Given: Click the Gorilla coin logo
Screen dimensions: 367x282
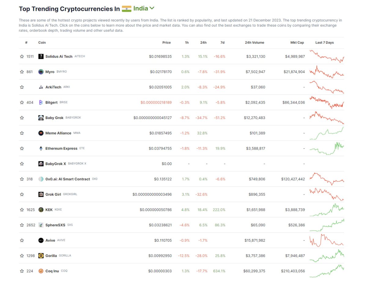Looking at the screenshot, I should [x=41, y=256].
